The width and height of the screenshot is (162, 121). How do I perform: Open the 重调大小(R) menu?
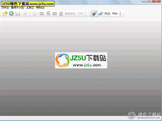click(18, 8)
